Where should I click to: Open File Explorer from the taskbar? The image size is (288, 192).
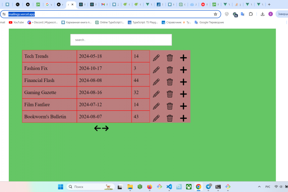(x=130, y=187)
